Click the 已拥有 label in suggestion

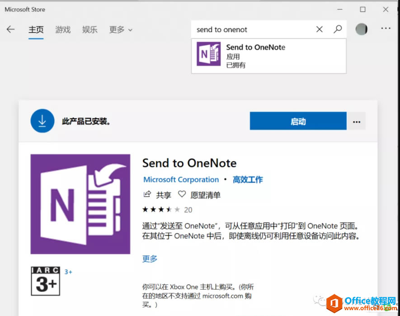pos(236,65)
